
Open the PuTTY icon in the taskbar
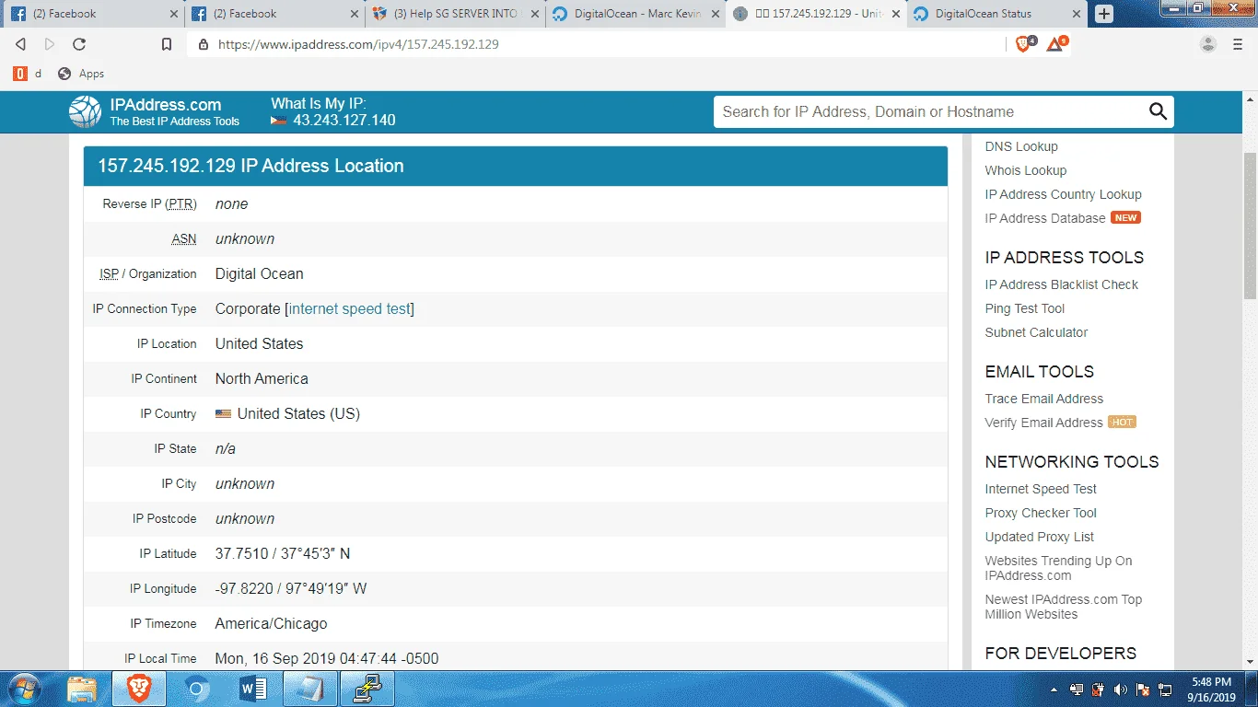point(367,689)
